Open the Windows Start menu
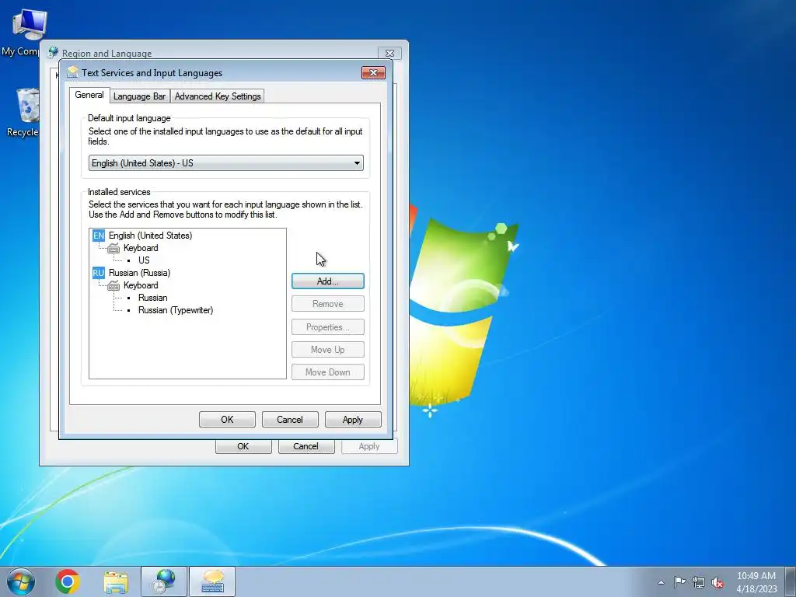796x597 pixels. [21, 581]
